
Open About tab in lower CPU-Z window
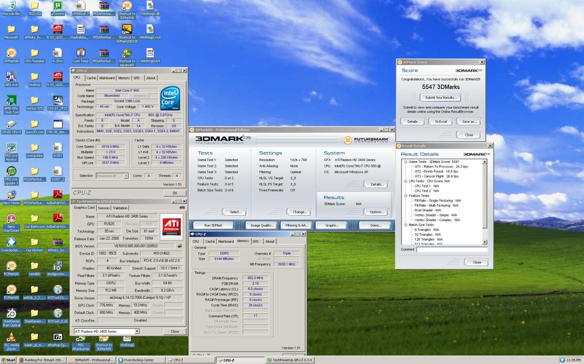[x=270, y=242]
